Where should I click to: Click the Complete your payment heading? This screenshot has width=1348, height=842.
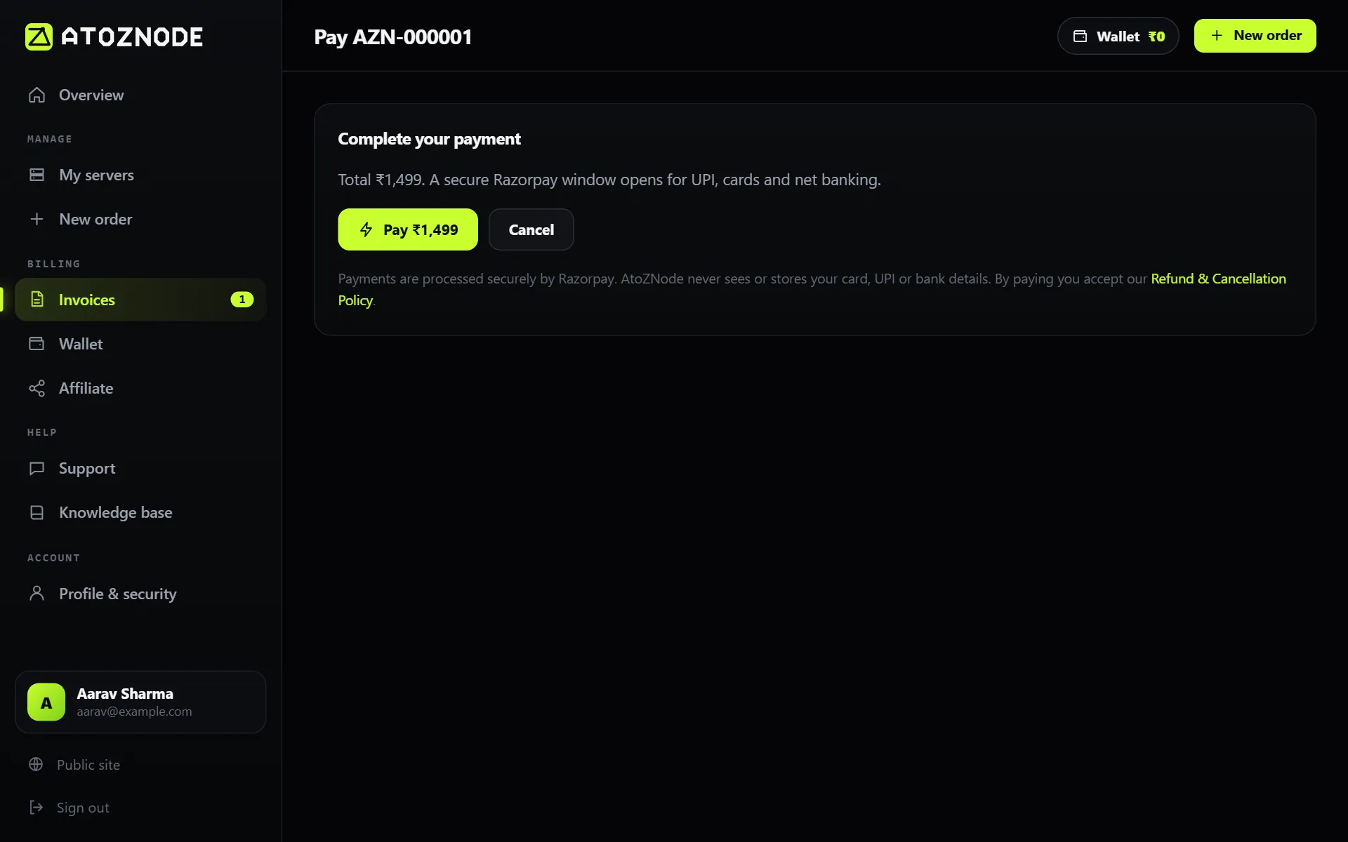pos(429,139)
